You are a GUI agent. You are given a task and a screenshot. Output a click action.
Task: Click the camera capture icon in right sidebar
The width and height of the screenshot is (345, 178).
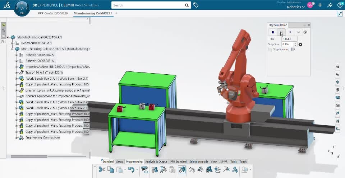point(337,105)
